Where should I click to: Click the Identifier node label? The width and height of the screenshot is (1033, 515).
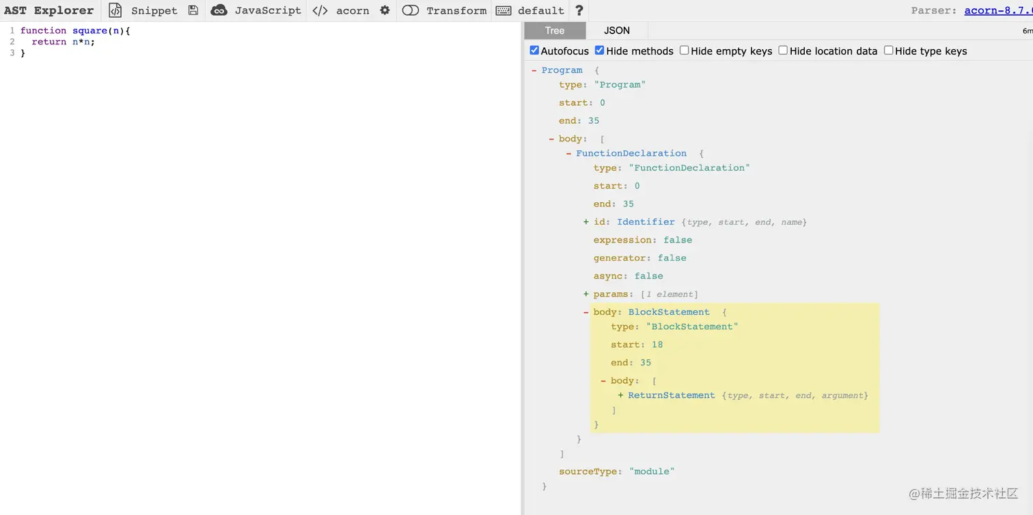(x=646, y=222)
